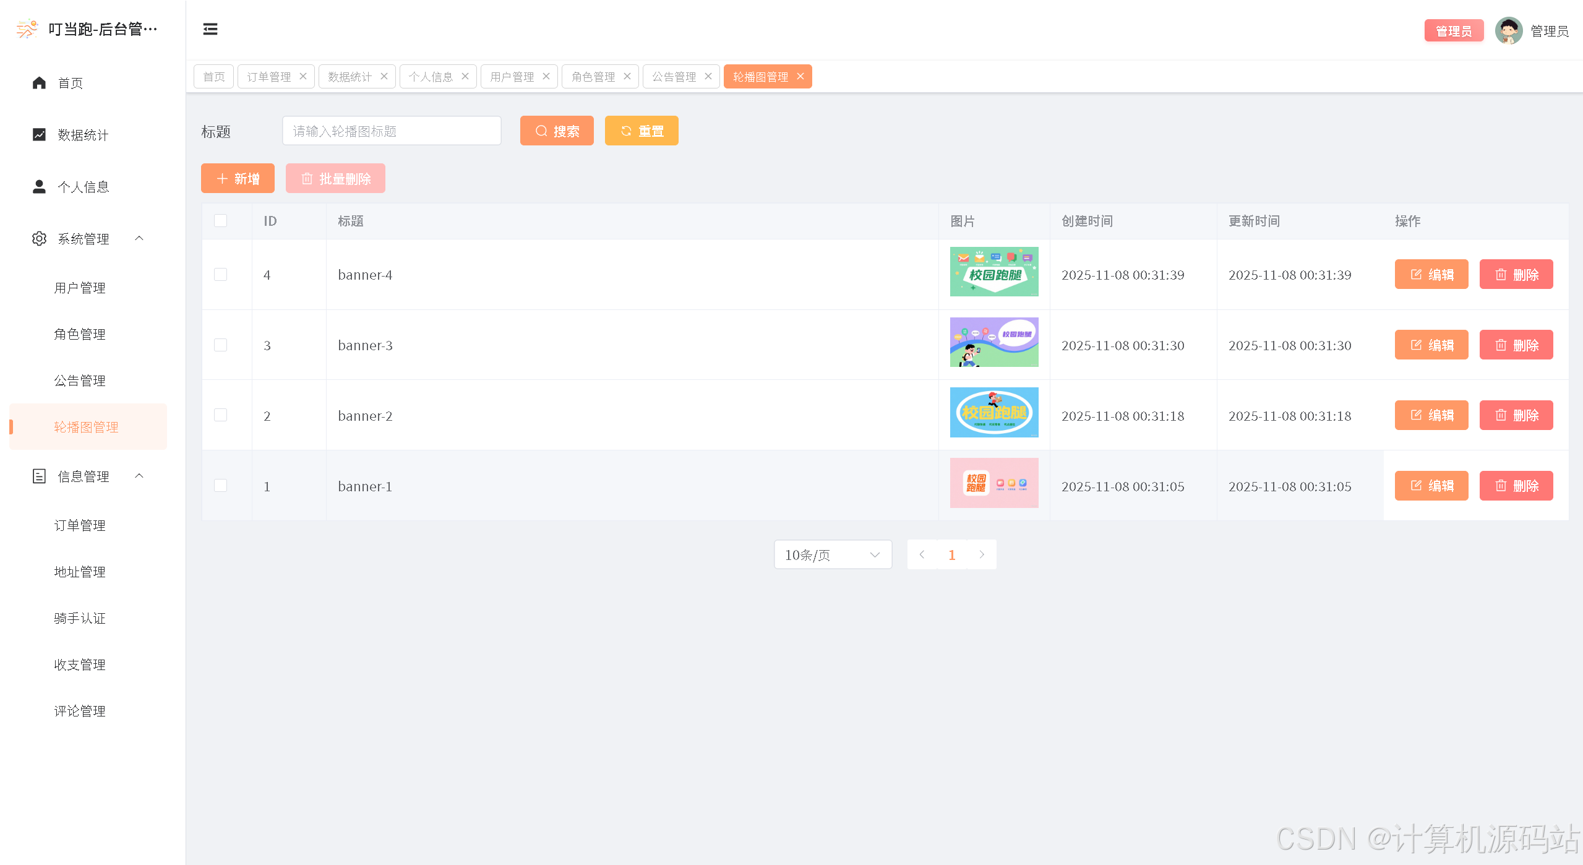
Task: Collapse the 系统管理 menu chevron
Action: coord(139,238)
